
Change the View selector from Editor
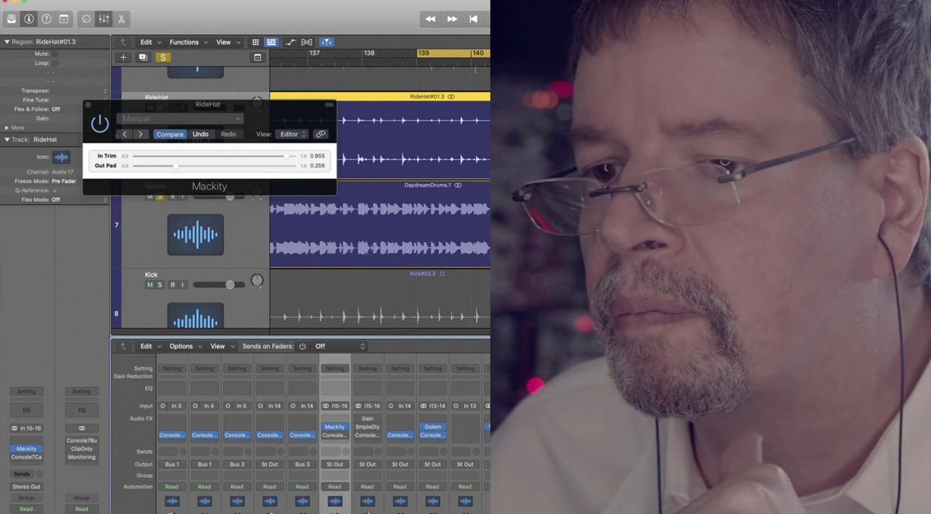(x=292, y=134)
